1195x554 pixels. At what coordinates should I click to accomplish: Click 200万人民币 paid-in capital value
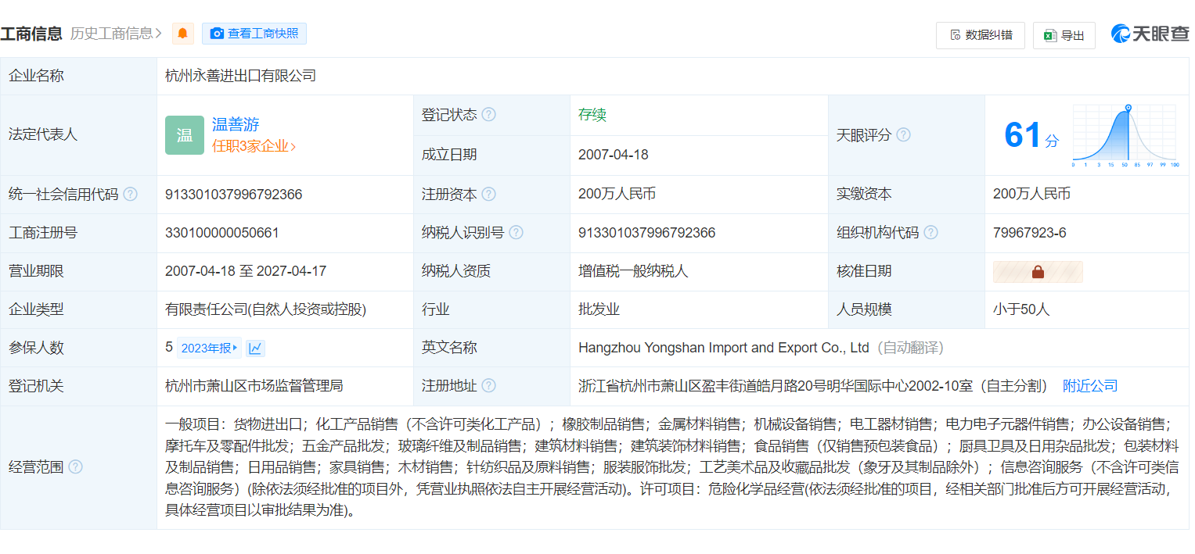[x=1032, y=194]
